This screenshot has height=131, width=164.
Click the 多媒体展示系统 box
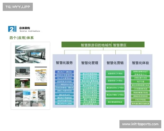click(140, 78)
